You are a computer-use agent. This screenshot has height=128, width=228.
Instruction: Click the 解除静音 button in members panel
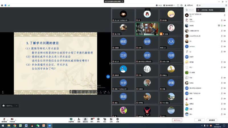212,120
